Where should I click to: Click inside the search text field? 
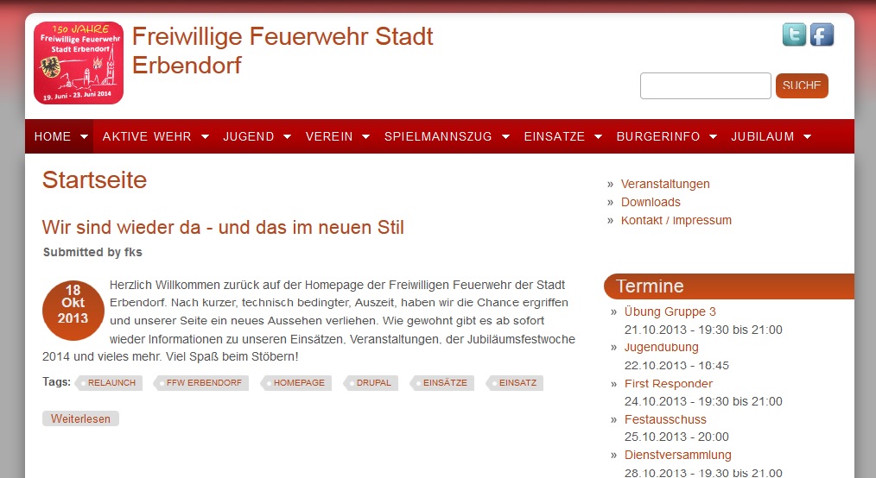(x=705, y=86)
